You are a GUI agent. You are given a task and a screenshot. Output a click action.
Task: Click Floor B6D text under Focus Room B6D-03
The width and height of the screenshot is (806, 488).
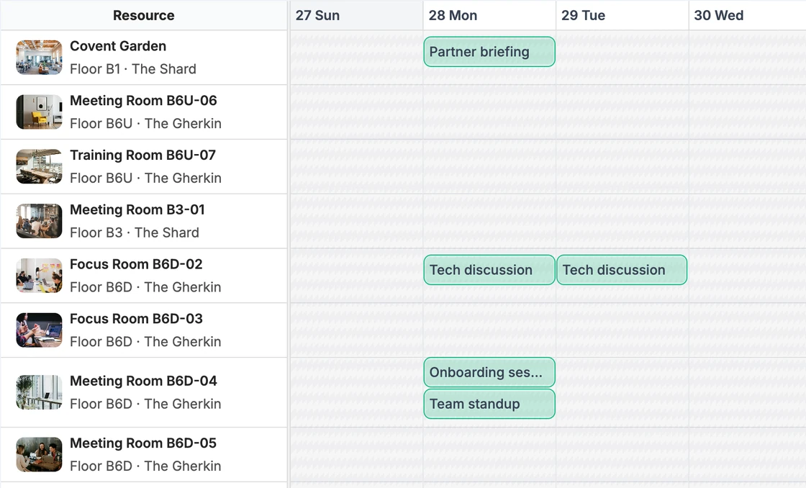coord(145,341)
